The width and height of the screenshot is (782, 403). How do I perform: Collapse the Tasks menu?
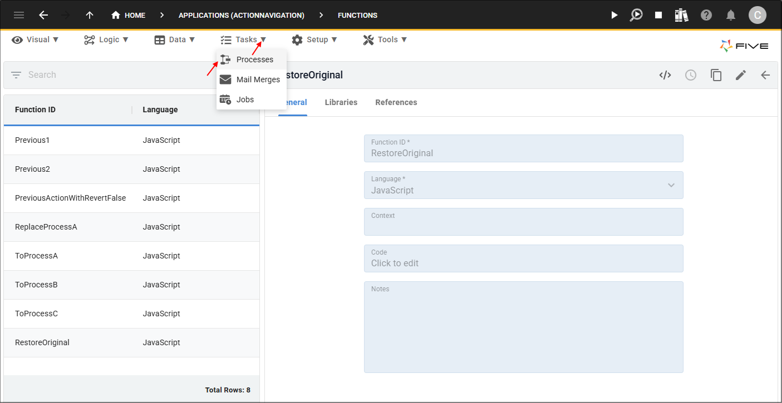tap(244, 39)
